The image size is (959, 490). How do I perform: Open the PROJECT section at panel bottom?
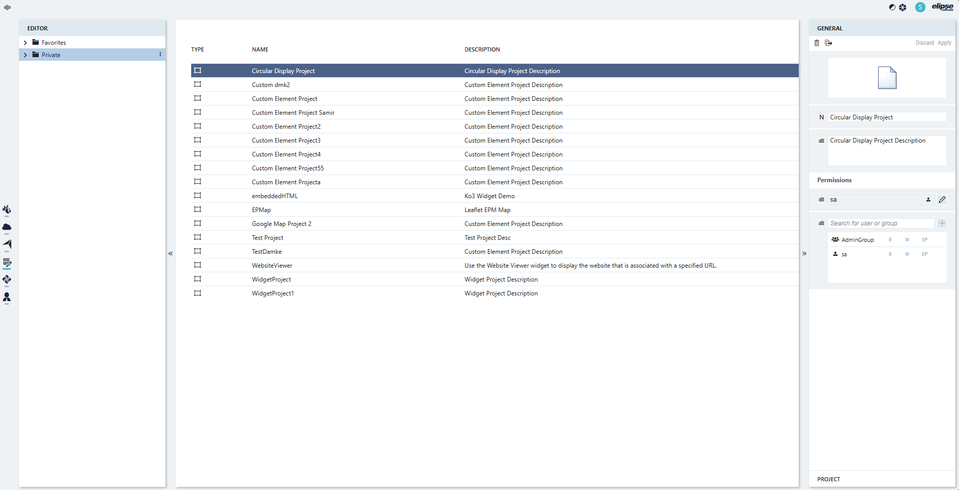point(829,479)
